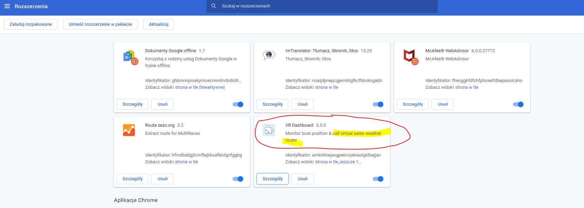Open Szczegóły for ImTranslator

tap(273, 104)
